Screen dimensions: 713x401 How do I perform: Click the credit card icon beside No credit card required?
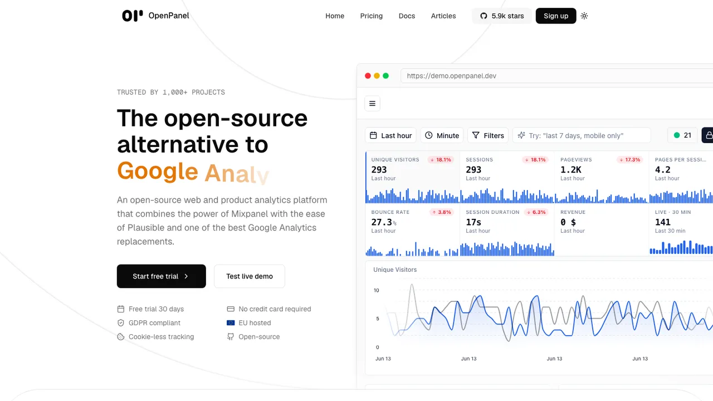pyautogui.click(x=231, y=309)
